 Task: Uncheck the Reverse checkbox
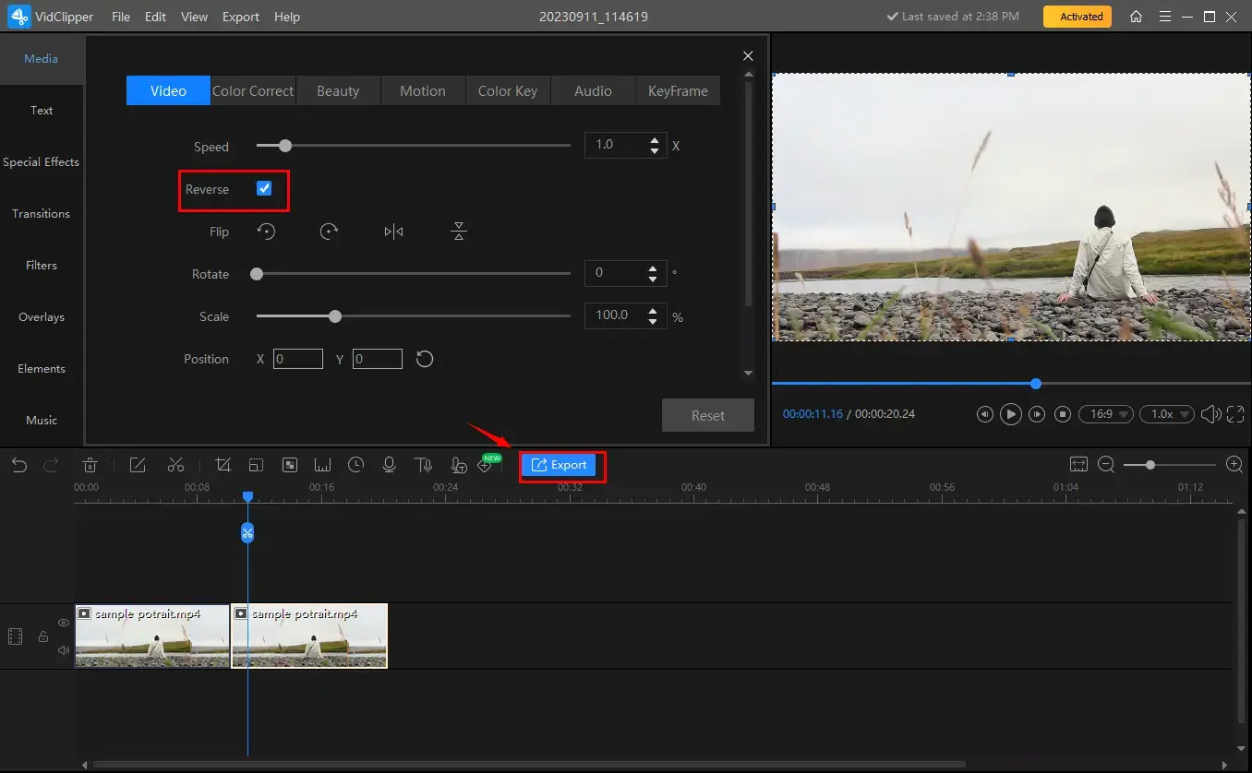coord(264,188)
